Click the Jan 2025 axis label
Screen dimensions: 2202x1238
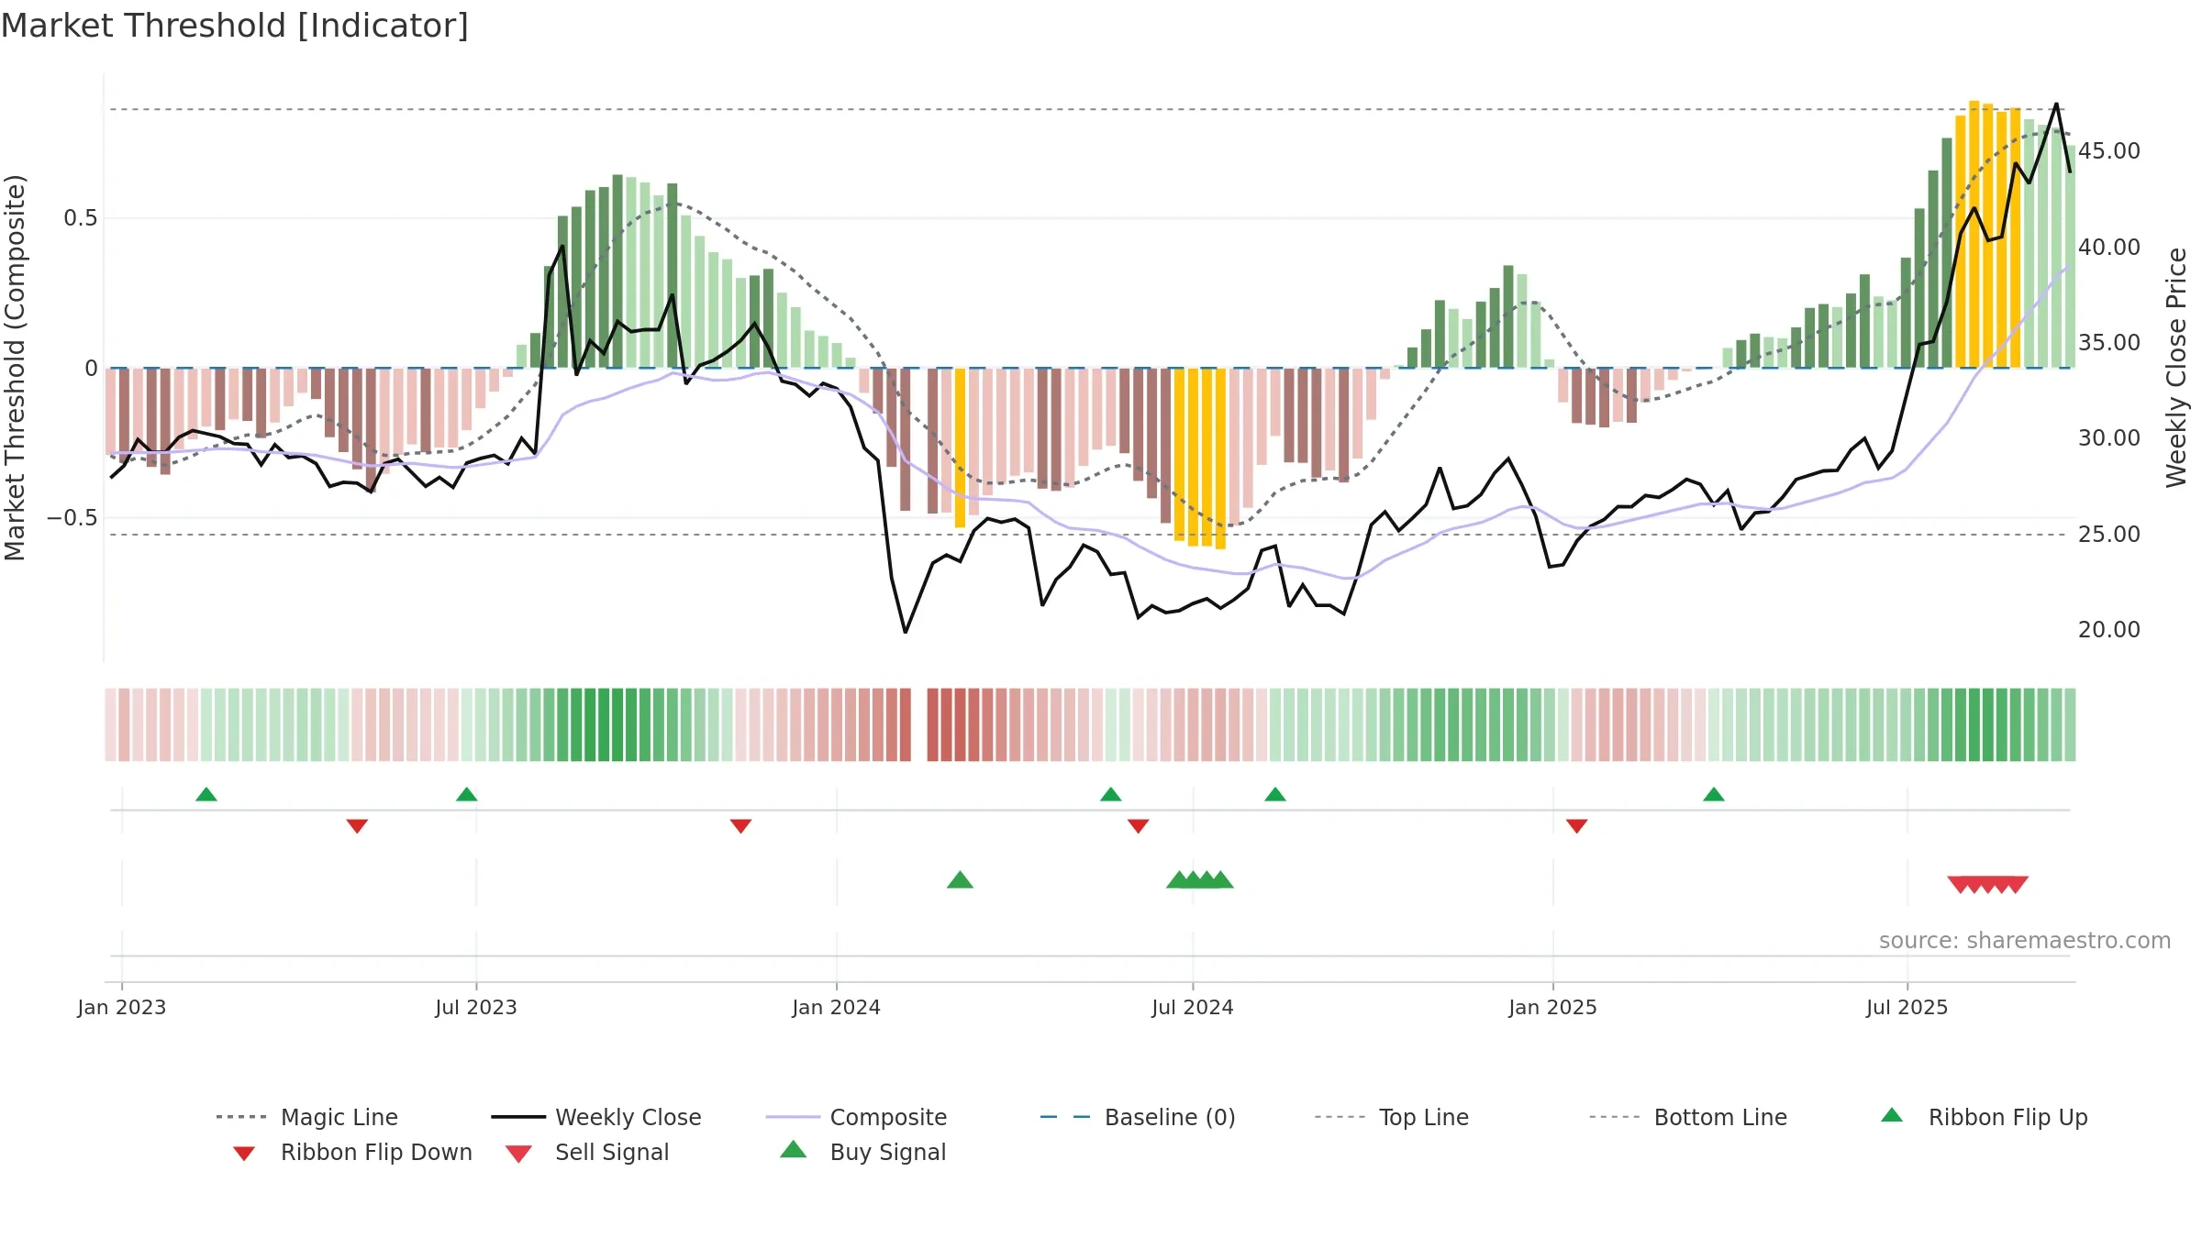pos(1553,1008)
